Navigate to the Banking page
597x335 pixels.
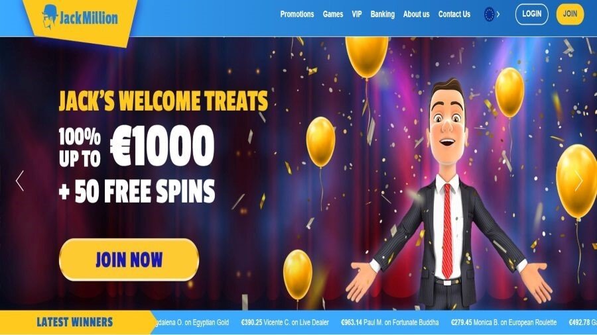point(382,14)
